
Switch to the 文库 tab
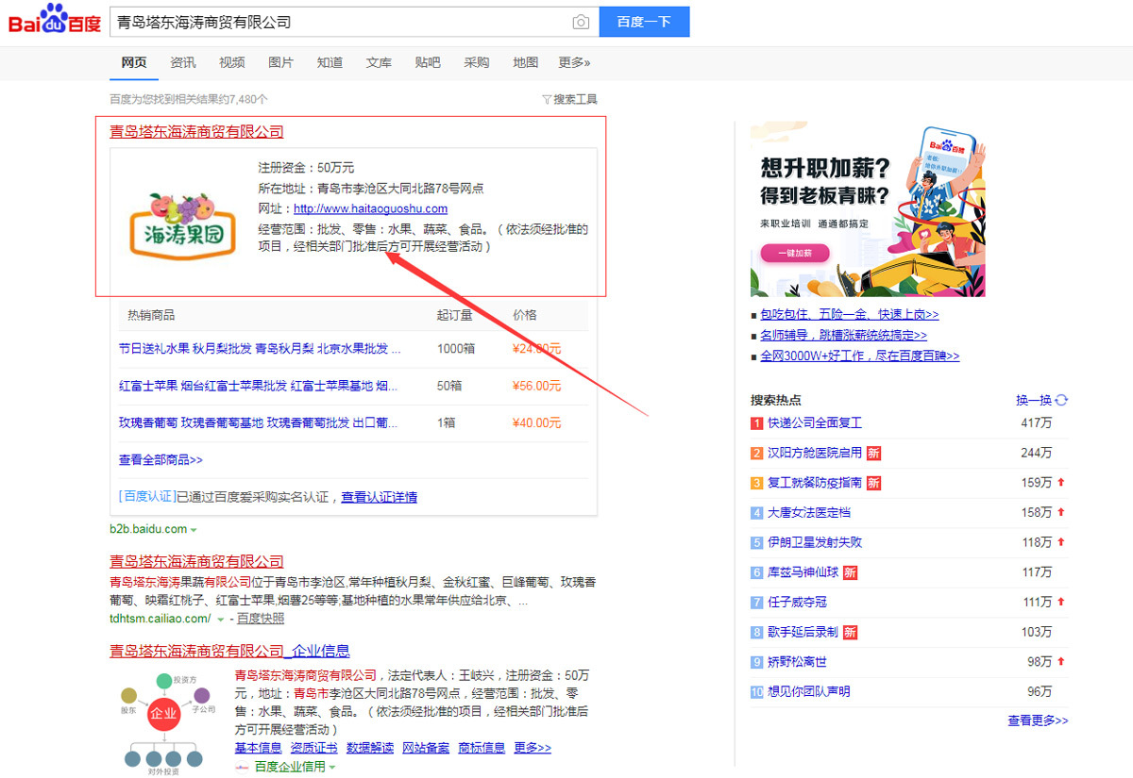pos(379,62)
